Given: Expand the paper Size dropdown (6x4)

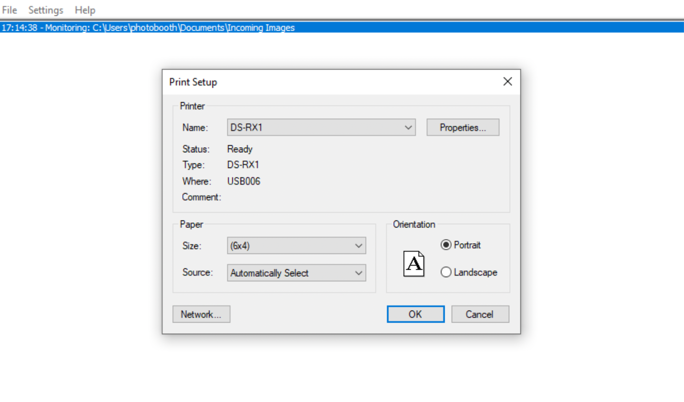Looking at the screenshot, I should point(296,246).
